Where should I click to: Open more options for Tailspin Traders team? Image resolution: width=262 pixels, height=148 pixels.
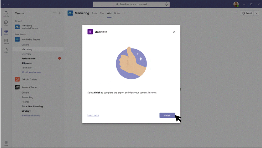(59, 79)
